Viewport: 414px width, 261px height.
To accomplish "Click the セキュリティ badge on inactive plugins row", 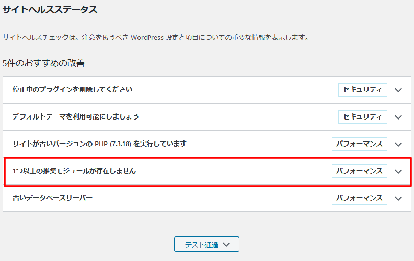I will (363, 90).
